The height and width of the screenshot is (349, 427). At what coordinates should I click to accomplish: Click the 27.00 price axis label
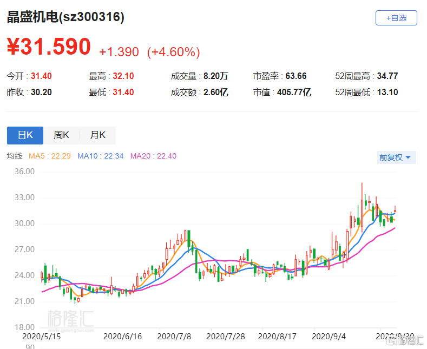[x=24, y=249]
